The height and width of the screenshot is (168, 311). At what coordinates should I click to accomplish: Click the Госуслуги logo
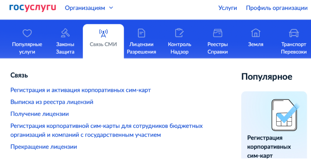(32, 7)
